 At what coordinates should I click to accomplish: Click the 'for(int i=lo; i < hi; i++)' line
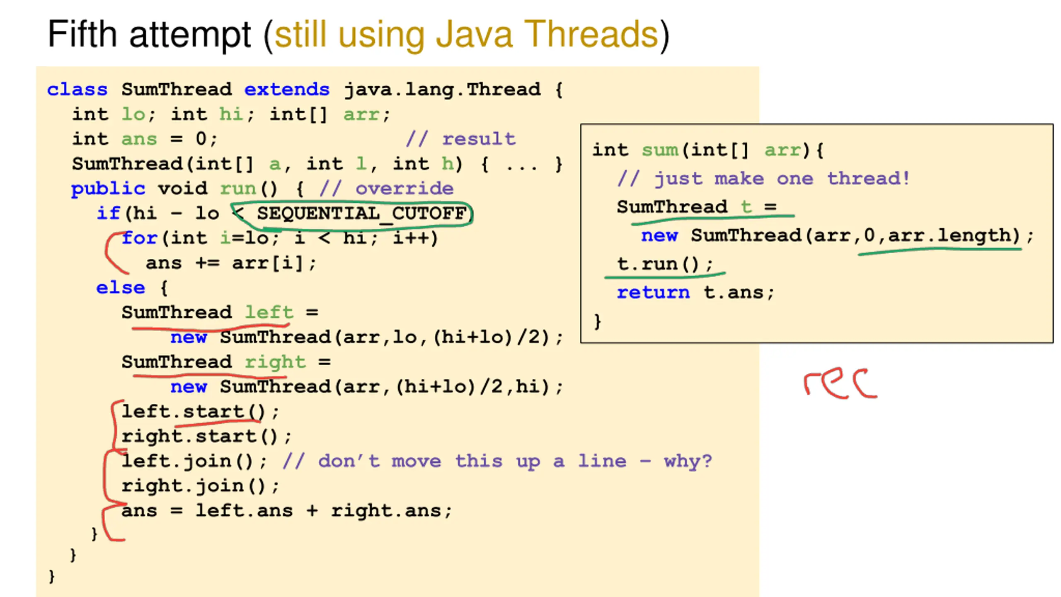click(x=280, y=238)
